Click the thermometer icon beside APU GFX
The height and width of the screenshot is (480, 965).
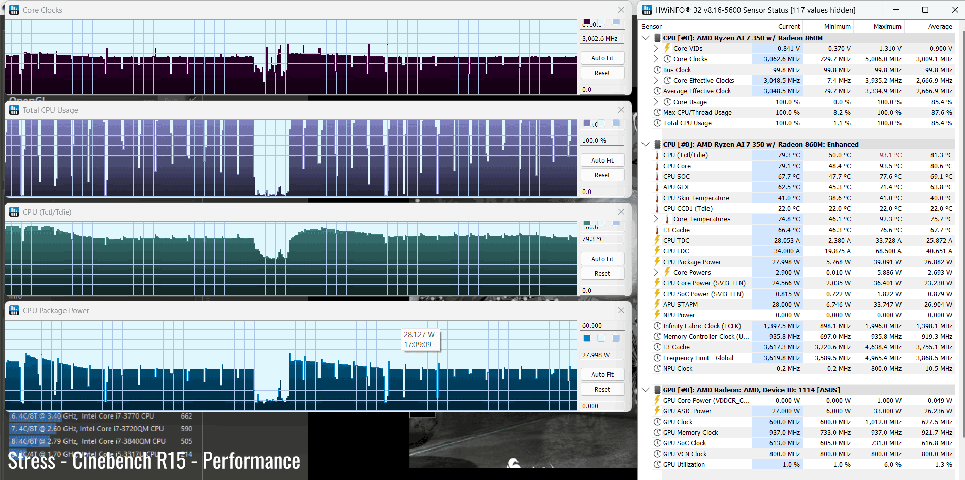coord(657,187)
